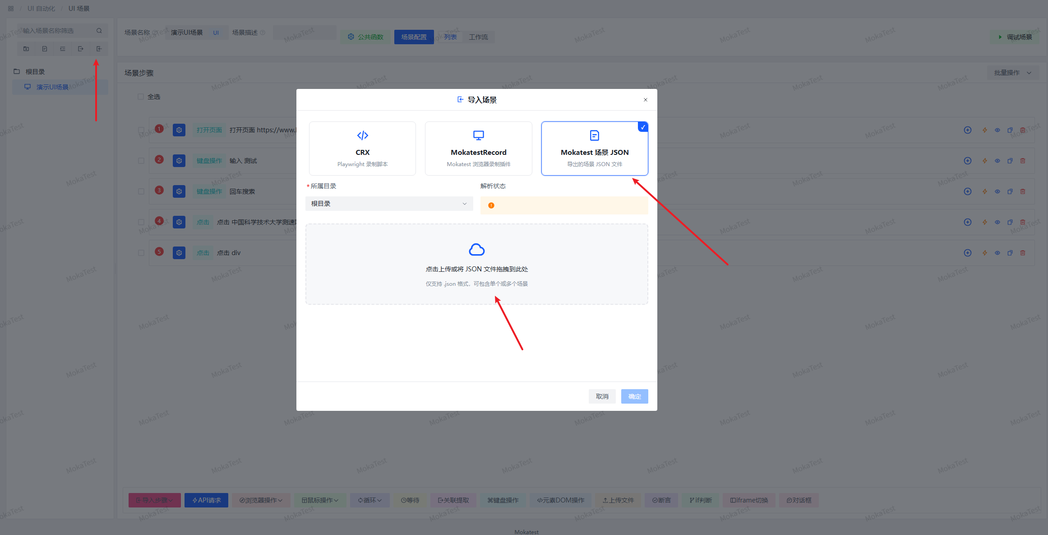Click the JSON file upload drop zone
Screen dimensions: 1048x535
[477, 264]
